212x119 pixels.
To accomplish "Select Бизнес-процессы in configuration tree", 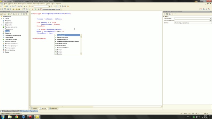I will [x=10, y=50].
